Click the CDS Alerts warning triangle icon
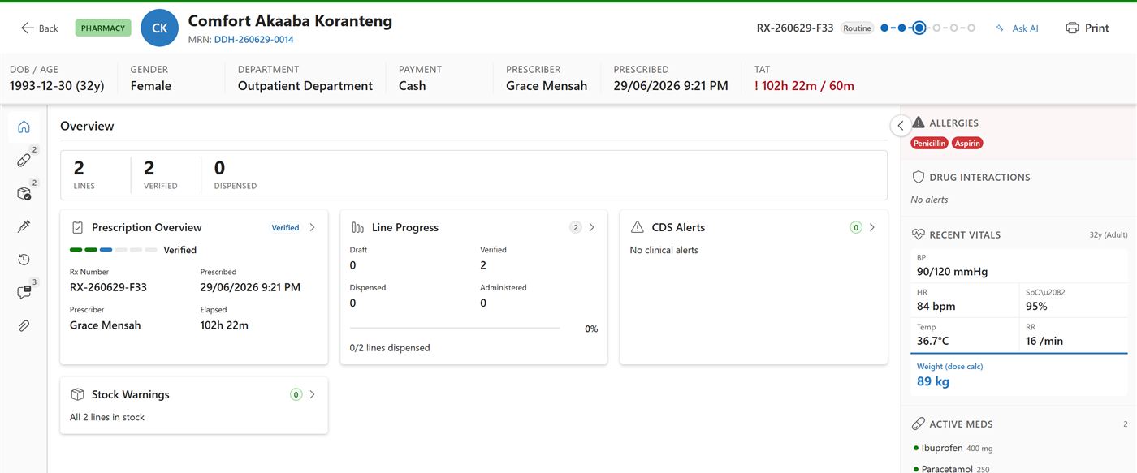 638,227
